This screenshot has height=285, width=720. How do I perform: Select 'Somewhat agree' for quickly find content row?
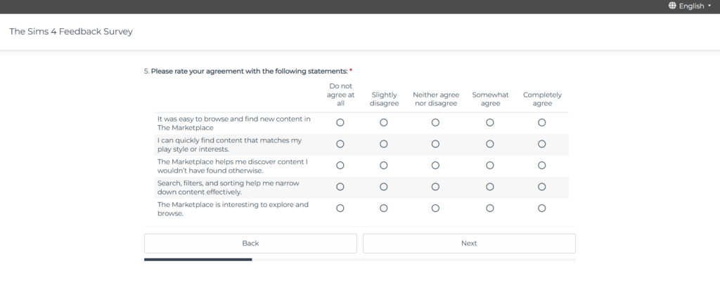click(x=490, y=144)
